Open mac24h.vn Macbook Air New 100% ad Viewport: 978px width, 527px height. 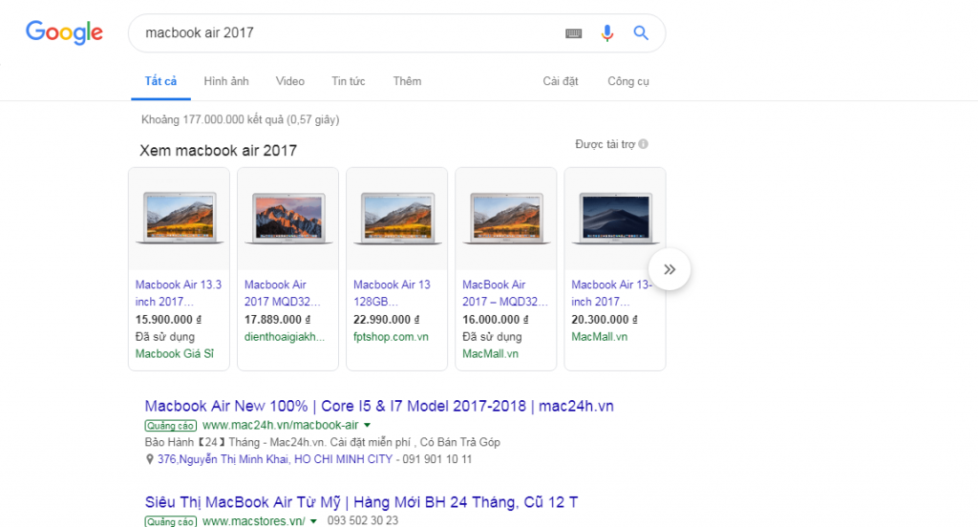(x=378, y=406)
